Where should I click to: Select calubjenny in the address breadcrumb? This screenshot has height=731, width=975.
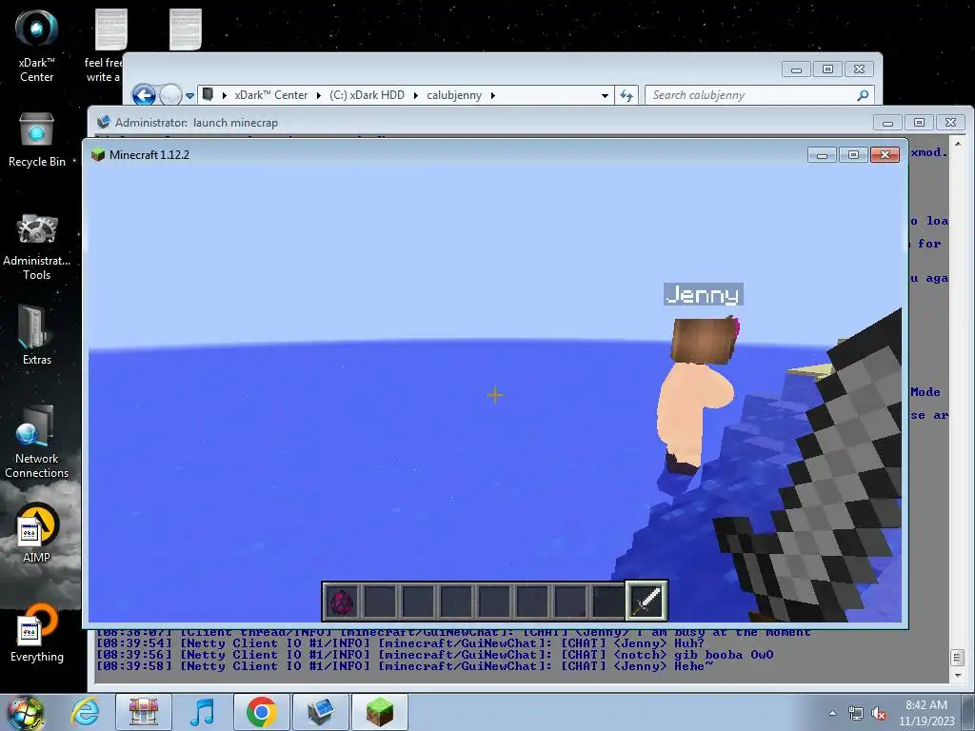click(x=454, y=95)
